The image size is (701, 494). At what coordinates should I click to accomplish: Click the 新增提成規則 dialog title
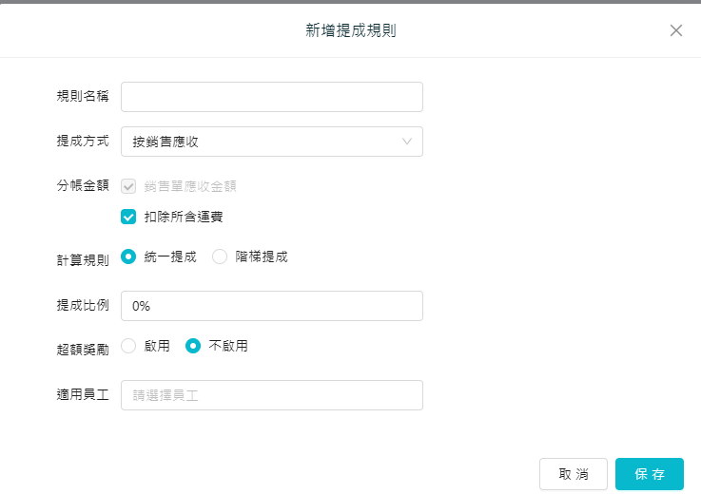tap(350, 30)
